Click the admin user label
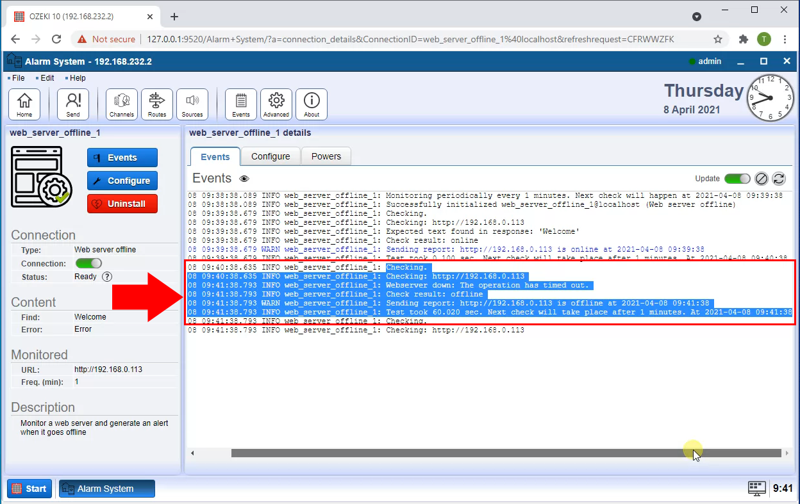800x504 pixels. (x=710, y=61)
